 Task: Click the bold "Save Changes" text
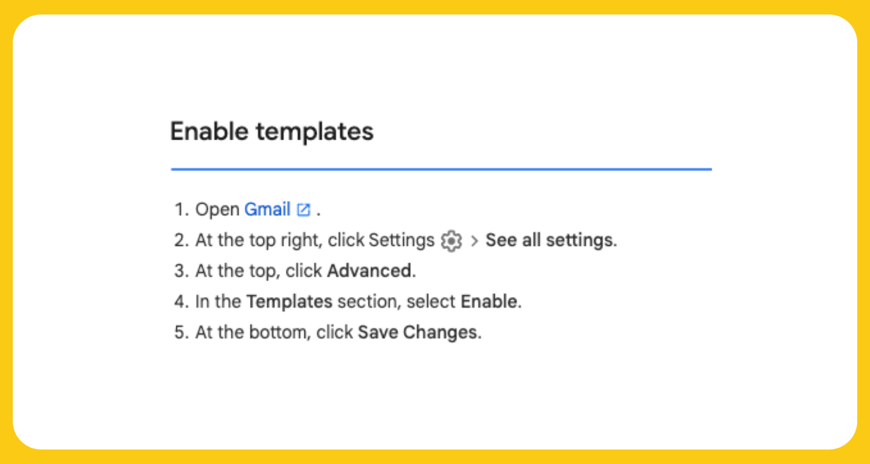418,332
